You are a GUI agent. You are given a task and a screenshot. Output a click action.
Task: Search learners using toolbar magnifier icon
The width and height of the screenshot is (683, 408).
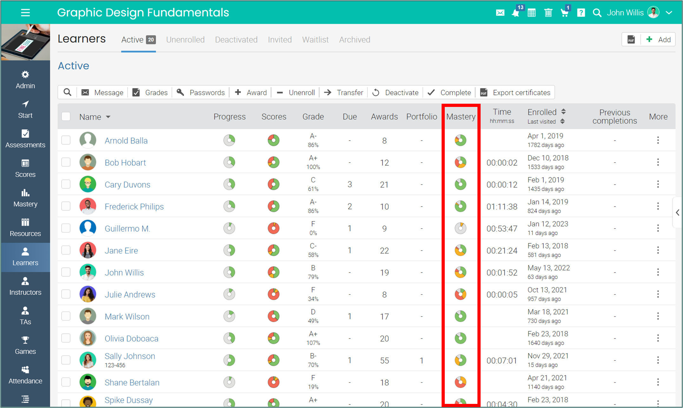click(67, 92)
